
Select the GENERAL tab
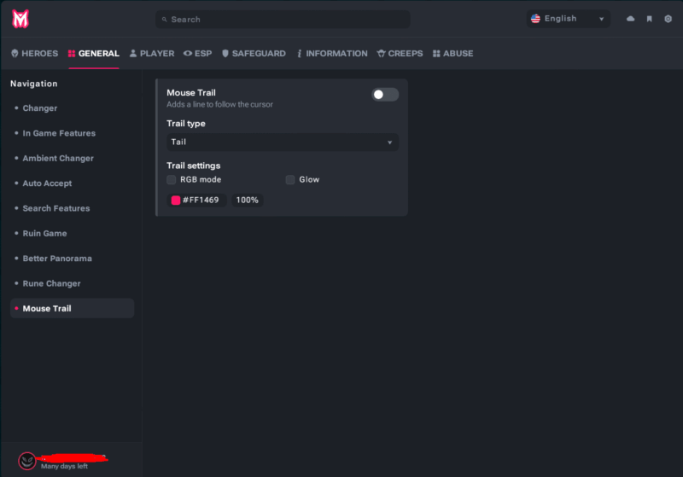[x=94, y=54]
